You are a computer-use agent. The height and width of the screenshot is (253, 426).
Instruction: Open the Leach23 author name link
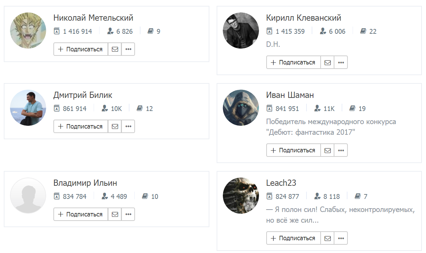tap(281, 183)
